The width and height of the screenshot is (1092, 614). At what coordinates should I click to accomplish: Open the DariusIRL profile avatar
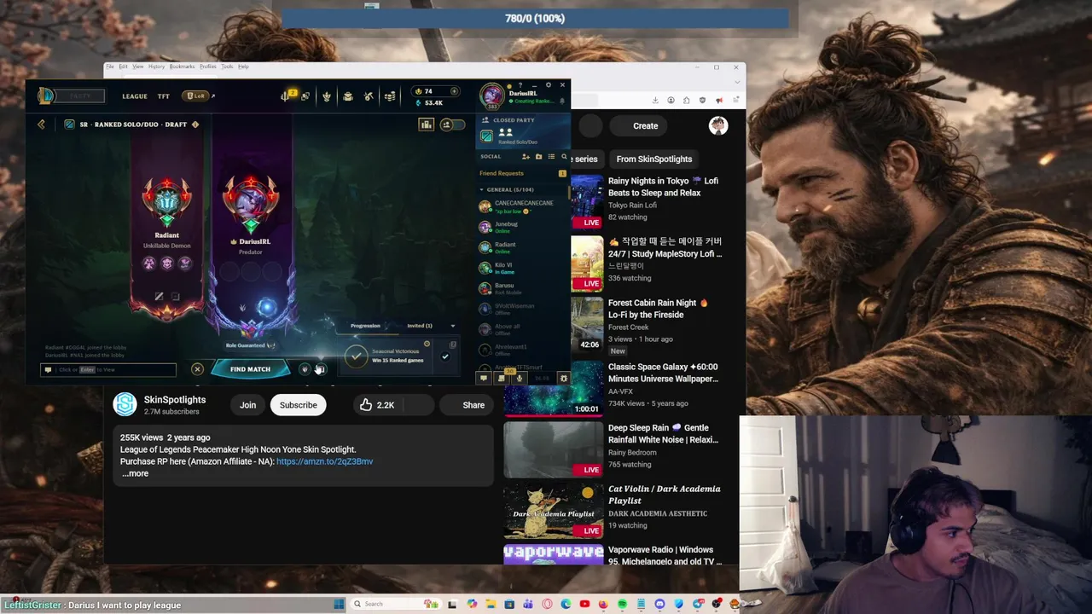[x=492, y=96]
